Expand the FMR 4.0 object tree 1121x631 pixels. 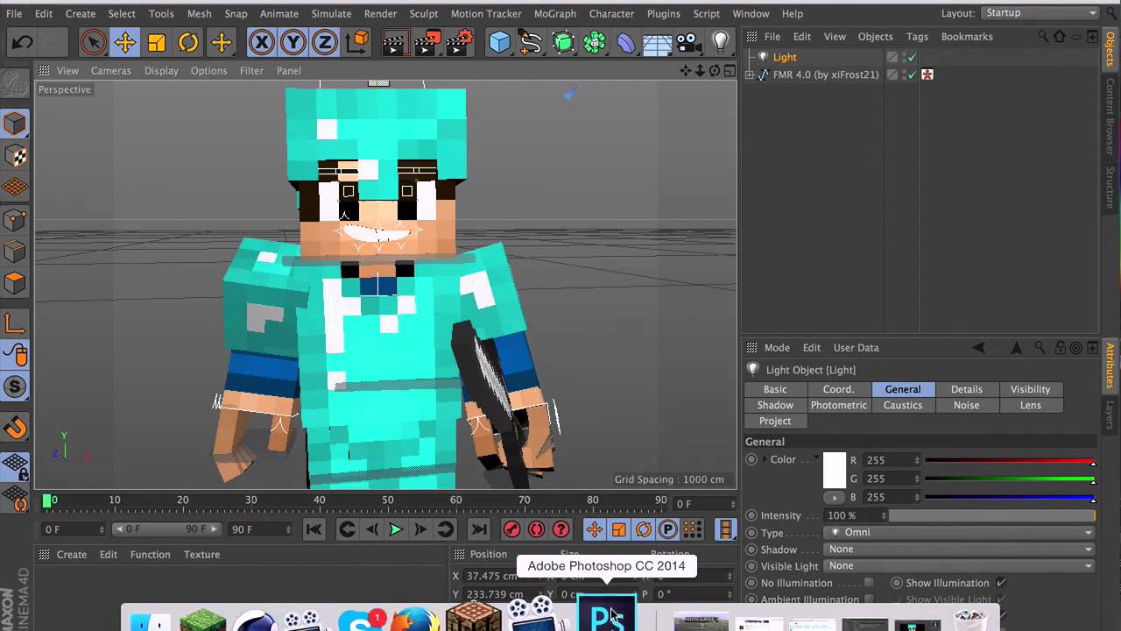click(750, 75)
